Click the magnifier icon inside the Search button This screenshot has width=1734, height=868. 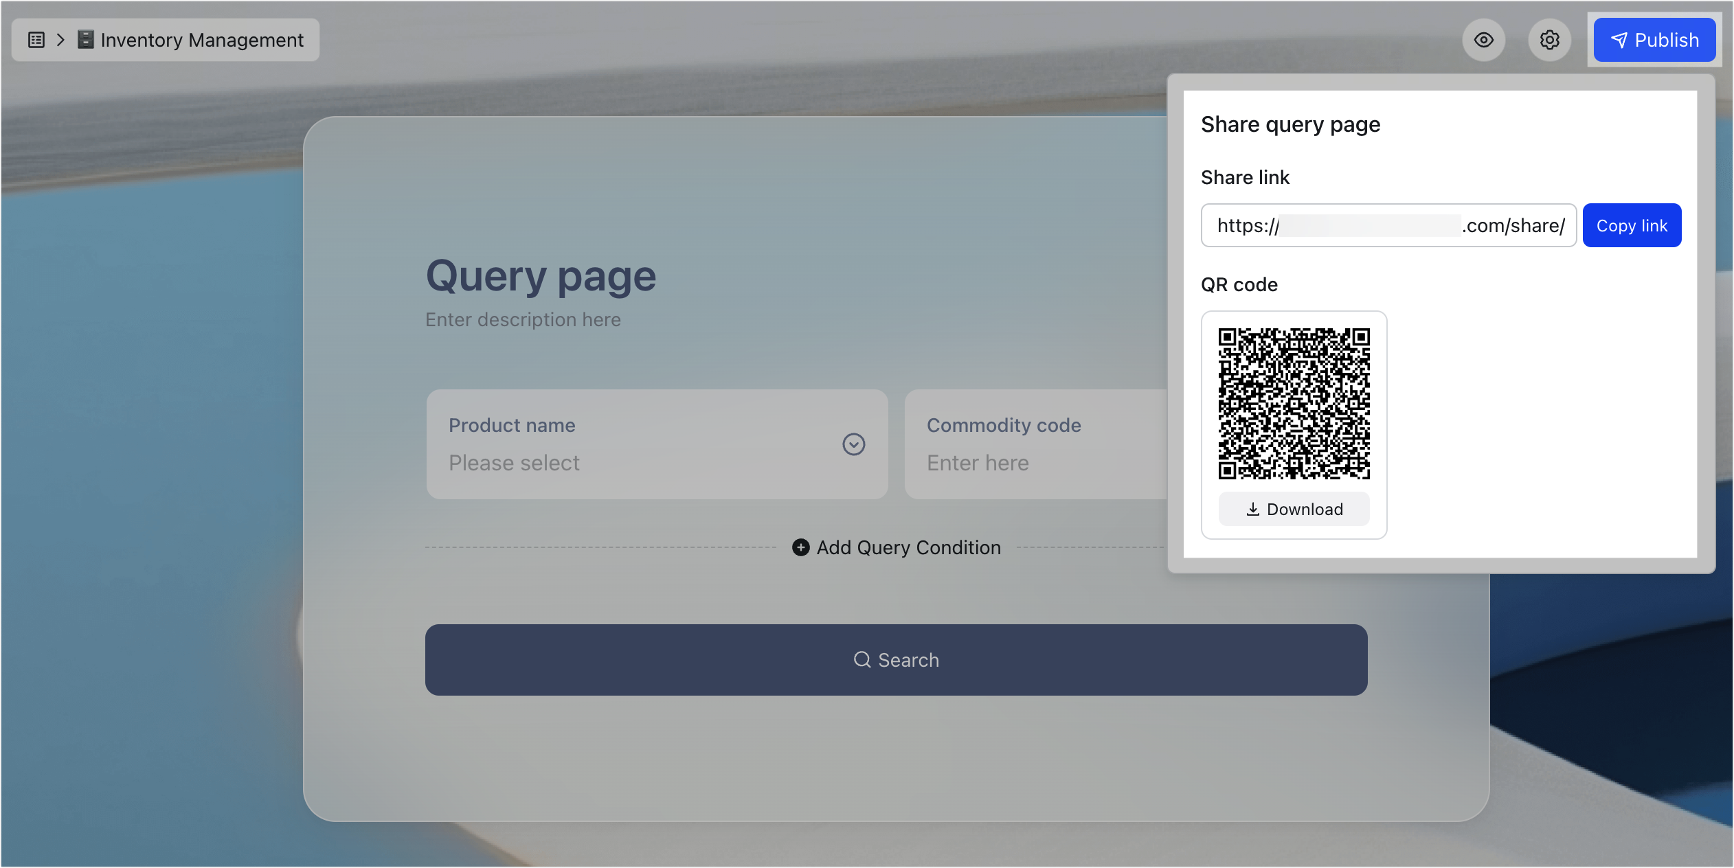[x=862, y=659]
